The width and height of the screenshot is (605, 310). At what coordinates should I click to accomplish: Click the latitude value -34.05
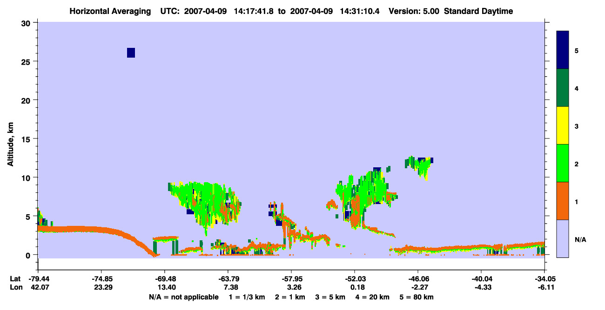pyautogui.click(x=544, y=279)
